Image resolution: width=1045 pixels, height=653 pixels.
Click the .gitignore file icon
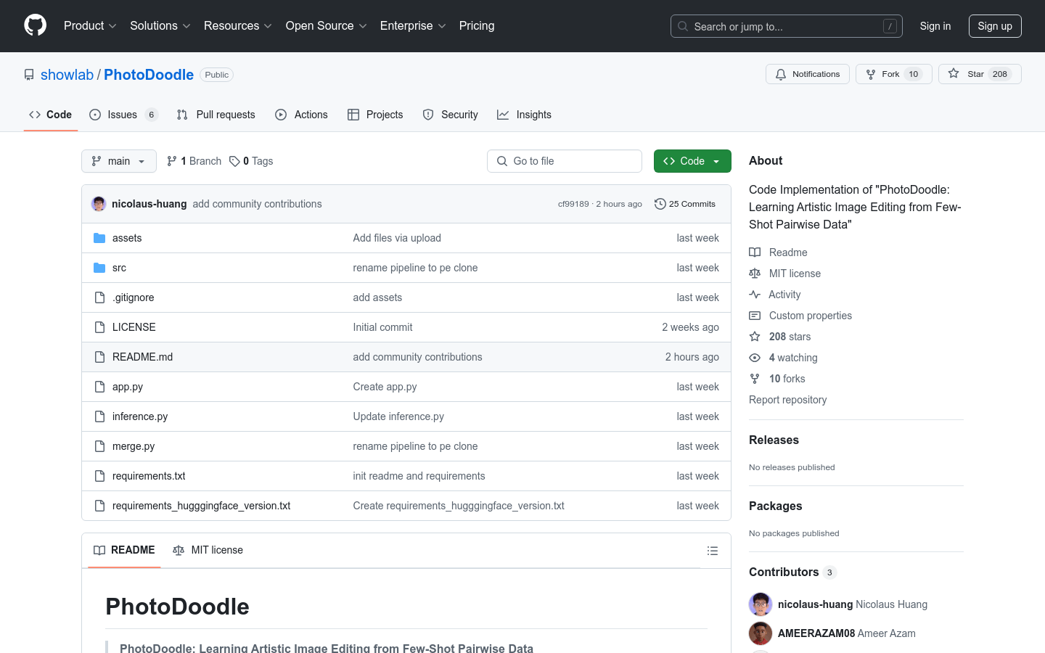coord(99,297)
